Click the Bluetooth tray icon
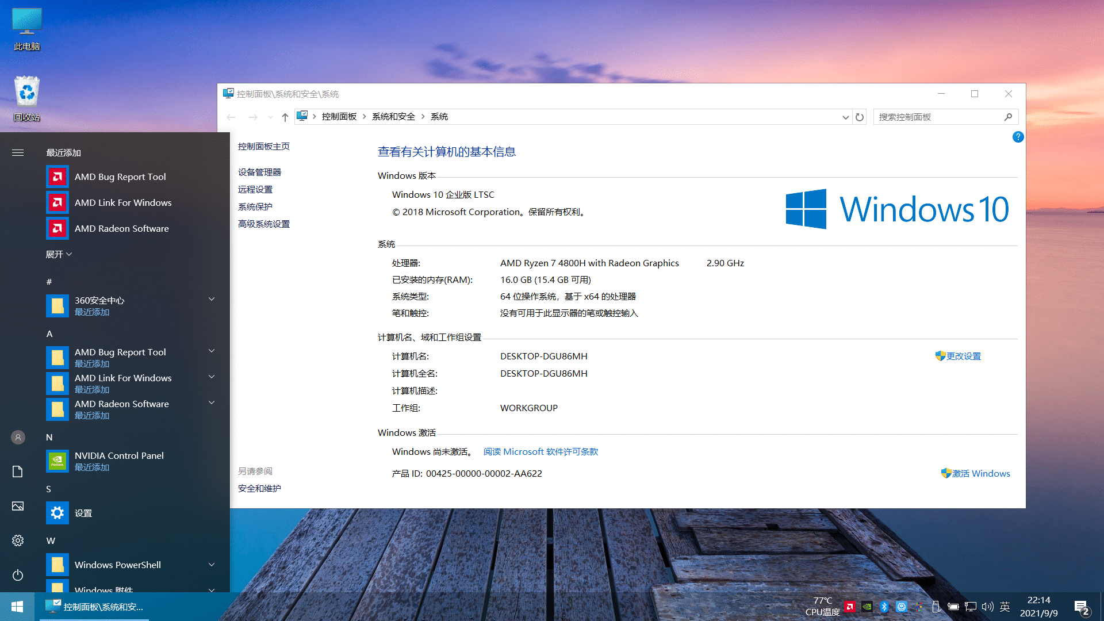The height and width of the screenshot is (621, 1104). (884, 607)
